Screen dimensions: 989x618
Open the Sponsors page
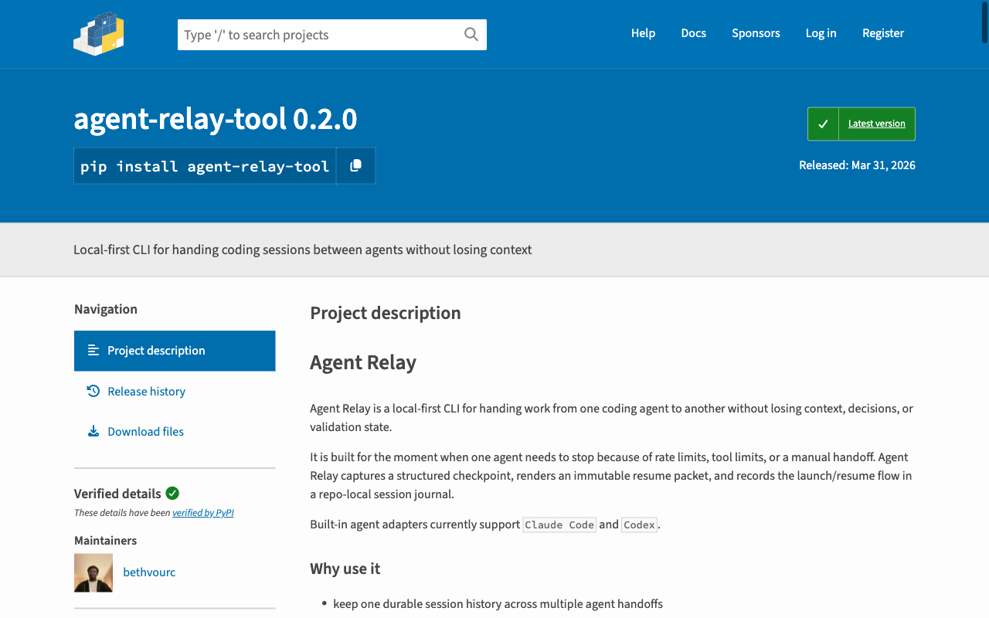[x=756, y=33]
